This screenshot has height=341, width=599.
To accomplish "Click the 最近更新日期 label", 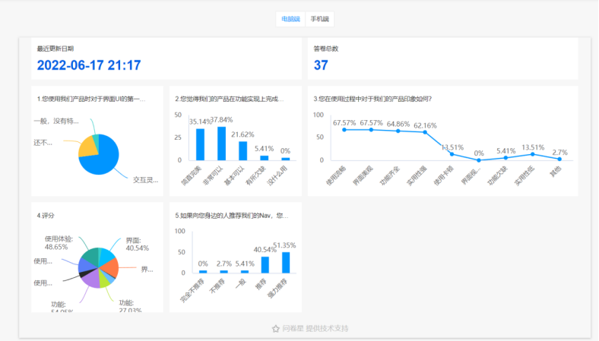I will tap(55, 49).
